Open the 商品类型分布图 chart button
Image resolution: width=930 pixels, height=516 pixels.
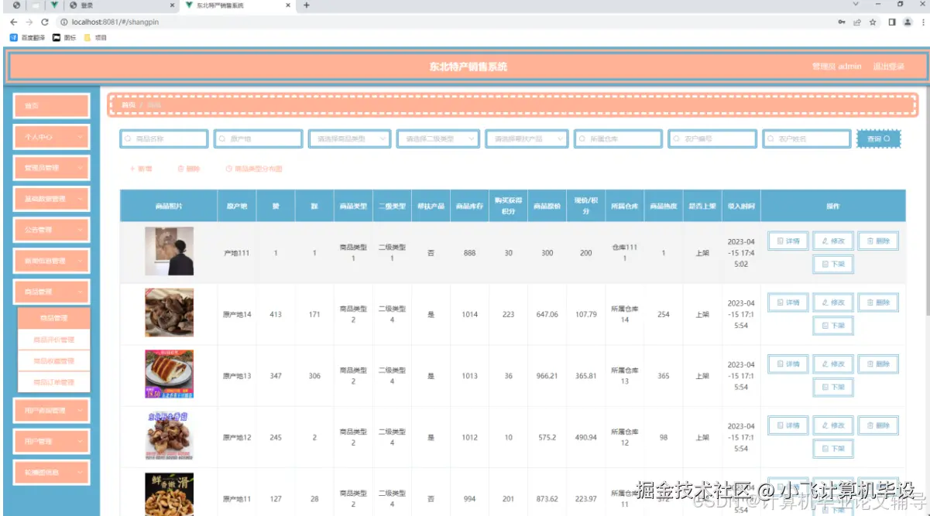tap(254, 169)
